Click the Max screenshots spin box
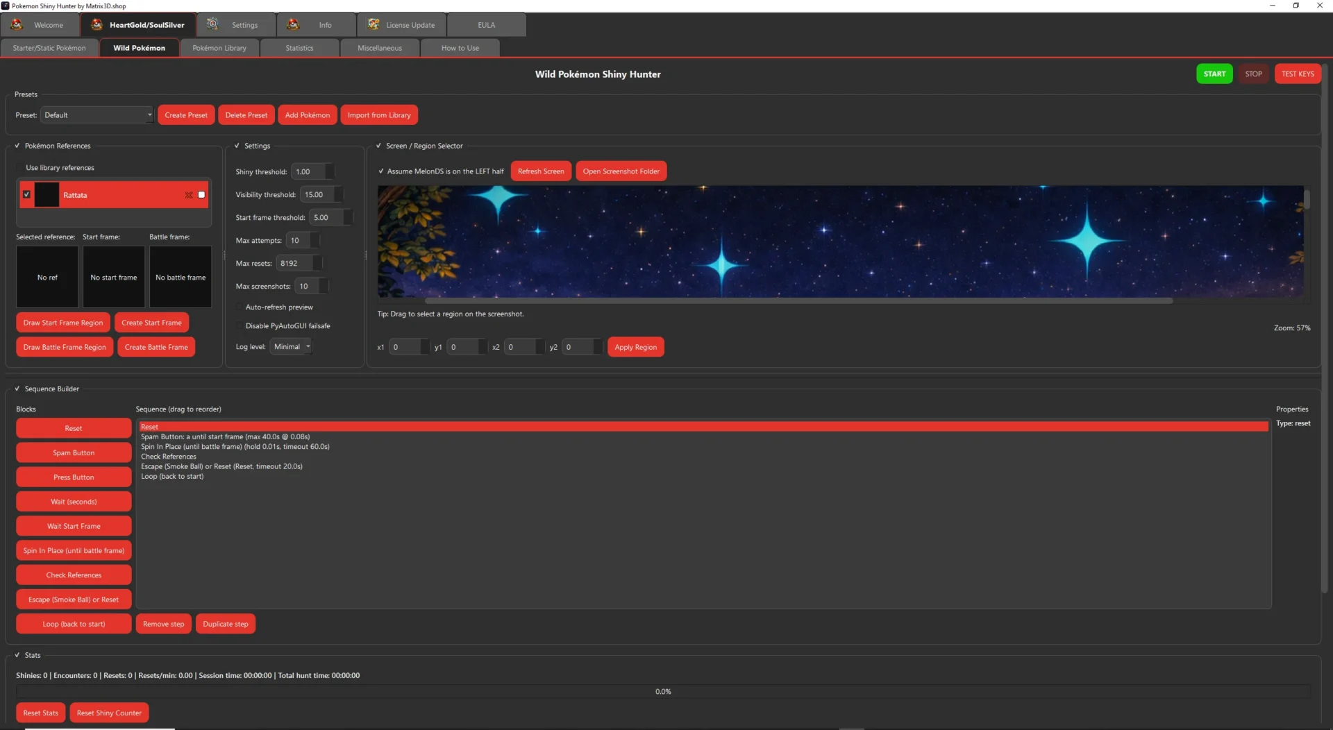 (x=312, y=287)
